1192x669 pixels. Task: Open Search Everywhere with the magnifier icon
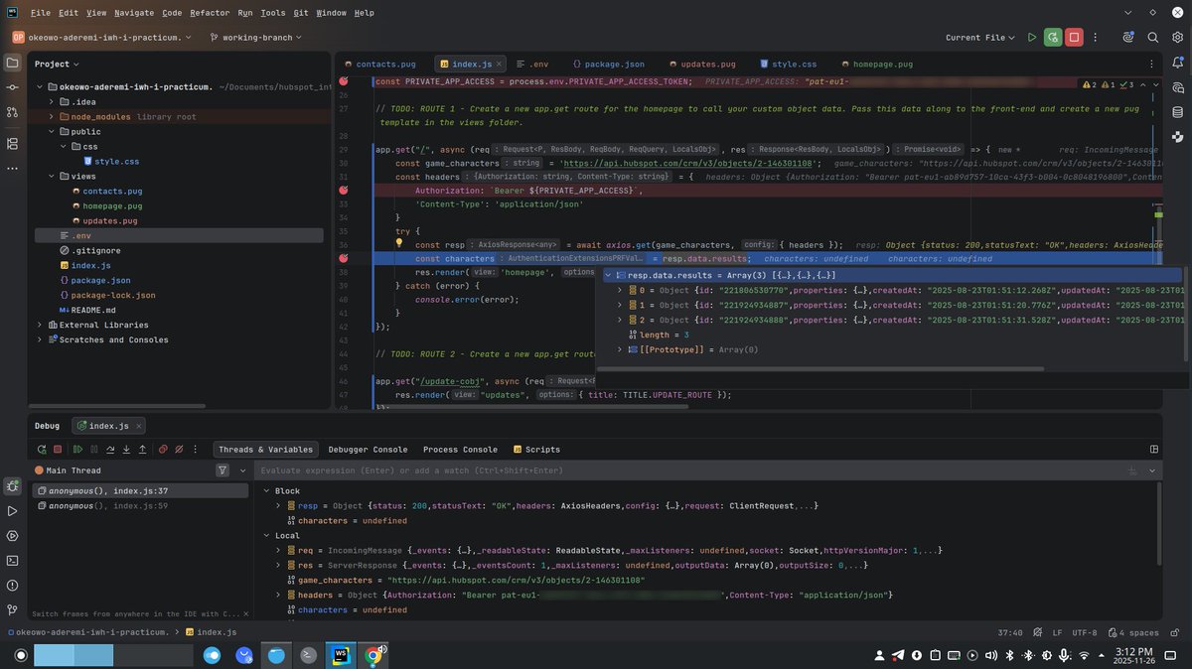[1152, 36]
